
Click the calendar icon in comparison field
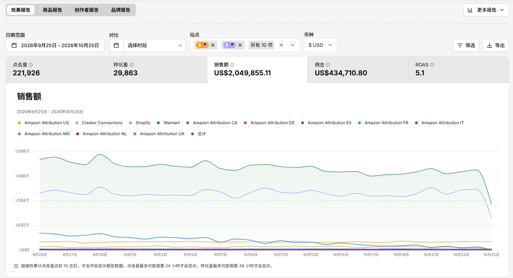pyautogui.click(x=116, y=45)
